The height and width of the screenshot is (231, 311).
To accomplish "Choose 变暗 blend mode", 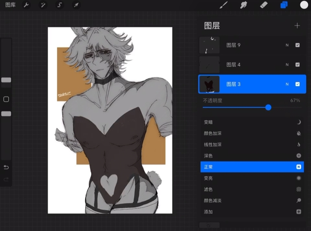I will click(252, 122).
